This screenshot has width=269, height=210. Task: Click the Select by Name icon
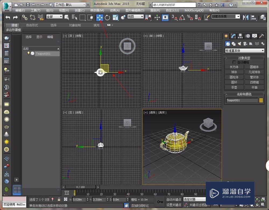(75, 17)
